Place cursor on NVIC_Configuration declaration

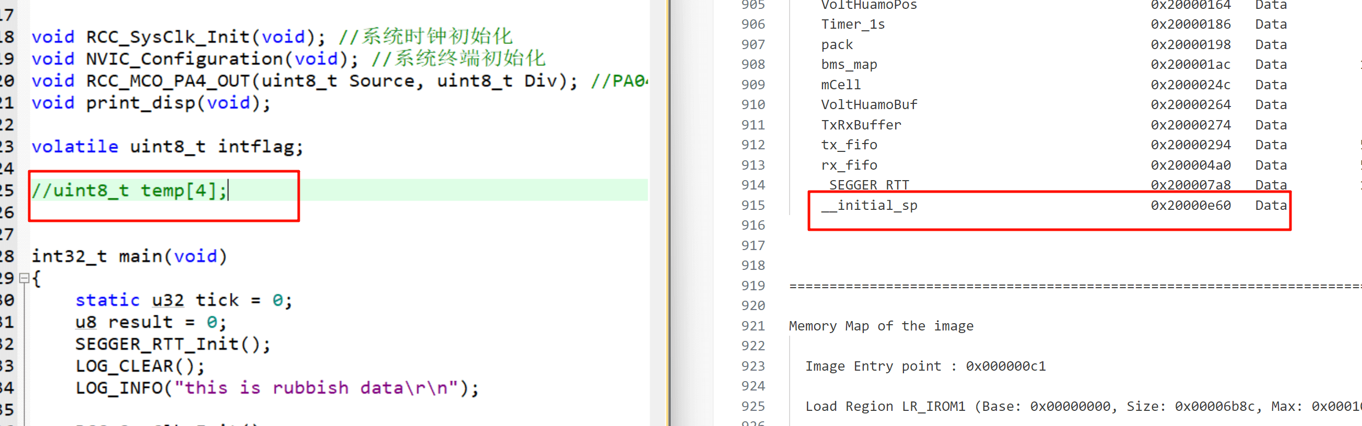(184, 58)
